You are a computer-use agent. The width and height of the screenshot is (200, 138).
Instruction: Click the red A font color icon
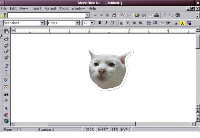point(176,23)
